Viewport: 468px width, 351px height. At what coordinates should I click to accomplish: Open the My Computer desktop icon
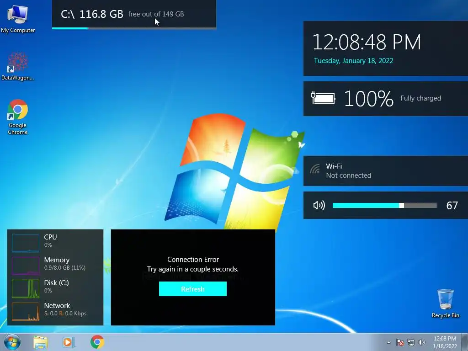[x=18, y=18]
